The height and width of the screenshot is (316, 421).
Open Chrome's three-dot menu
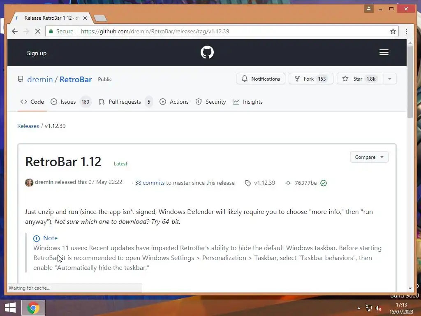click(x=406, y=31)
